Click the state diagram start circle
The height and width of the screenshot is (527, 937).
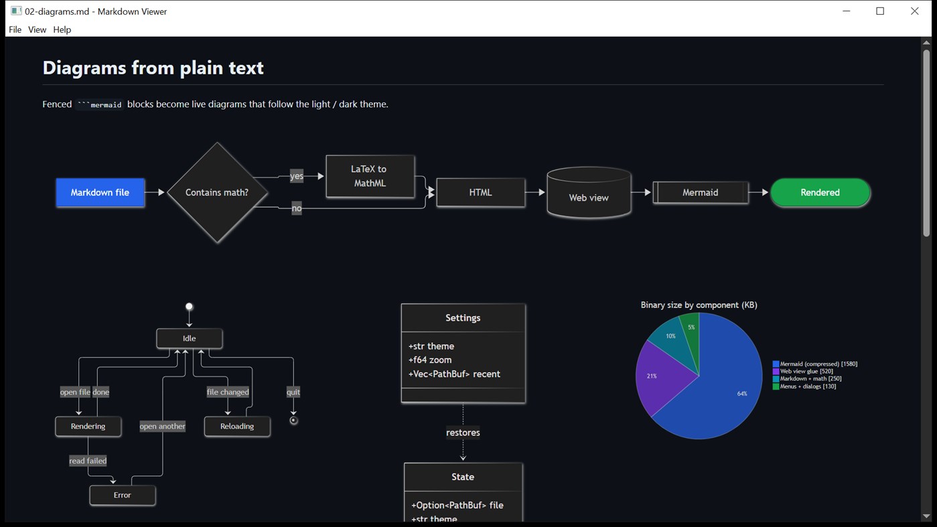(190, 307)
